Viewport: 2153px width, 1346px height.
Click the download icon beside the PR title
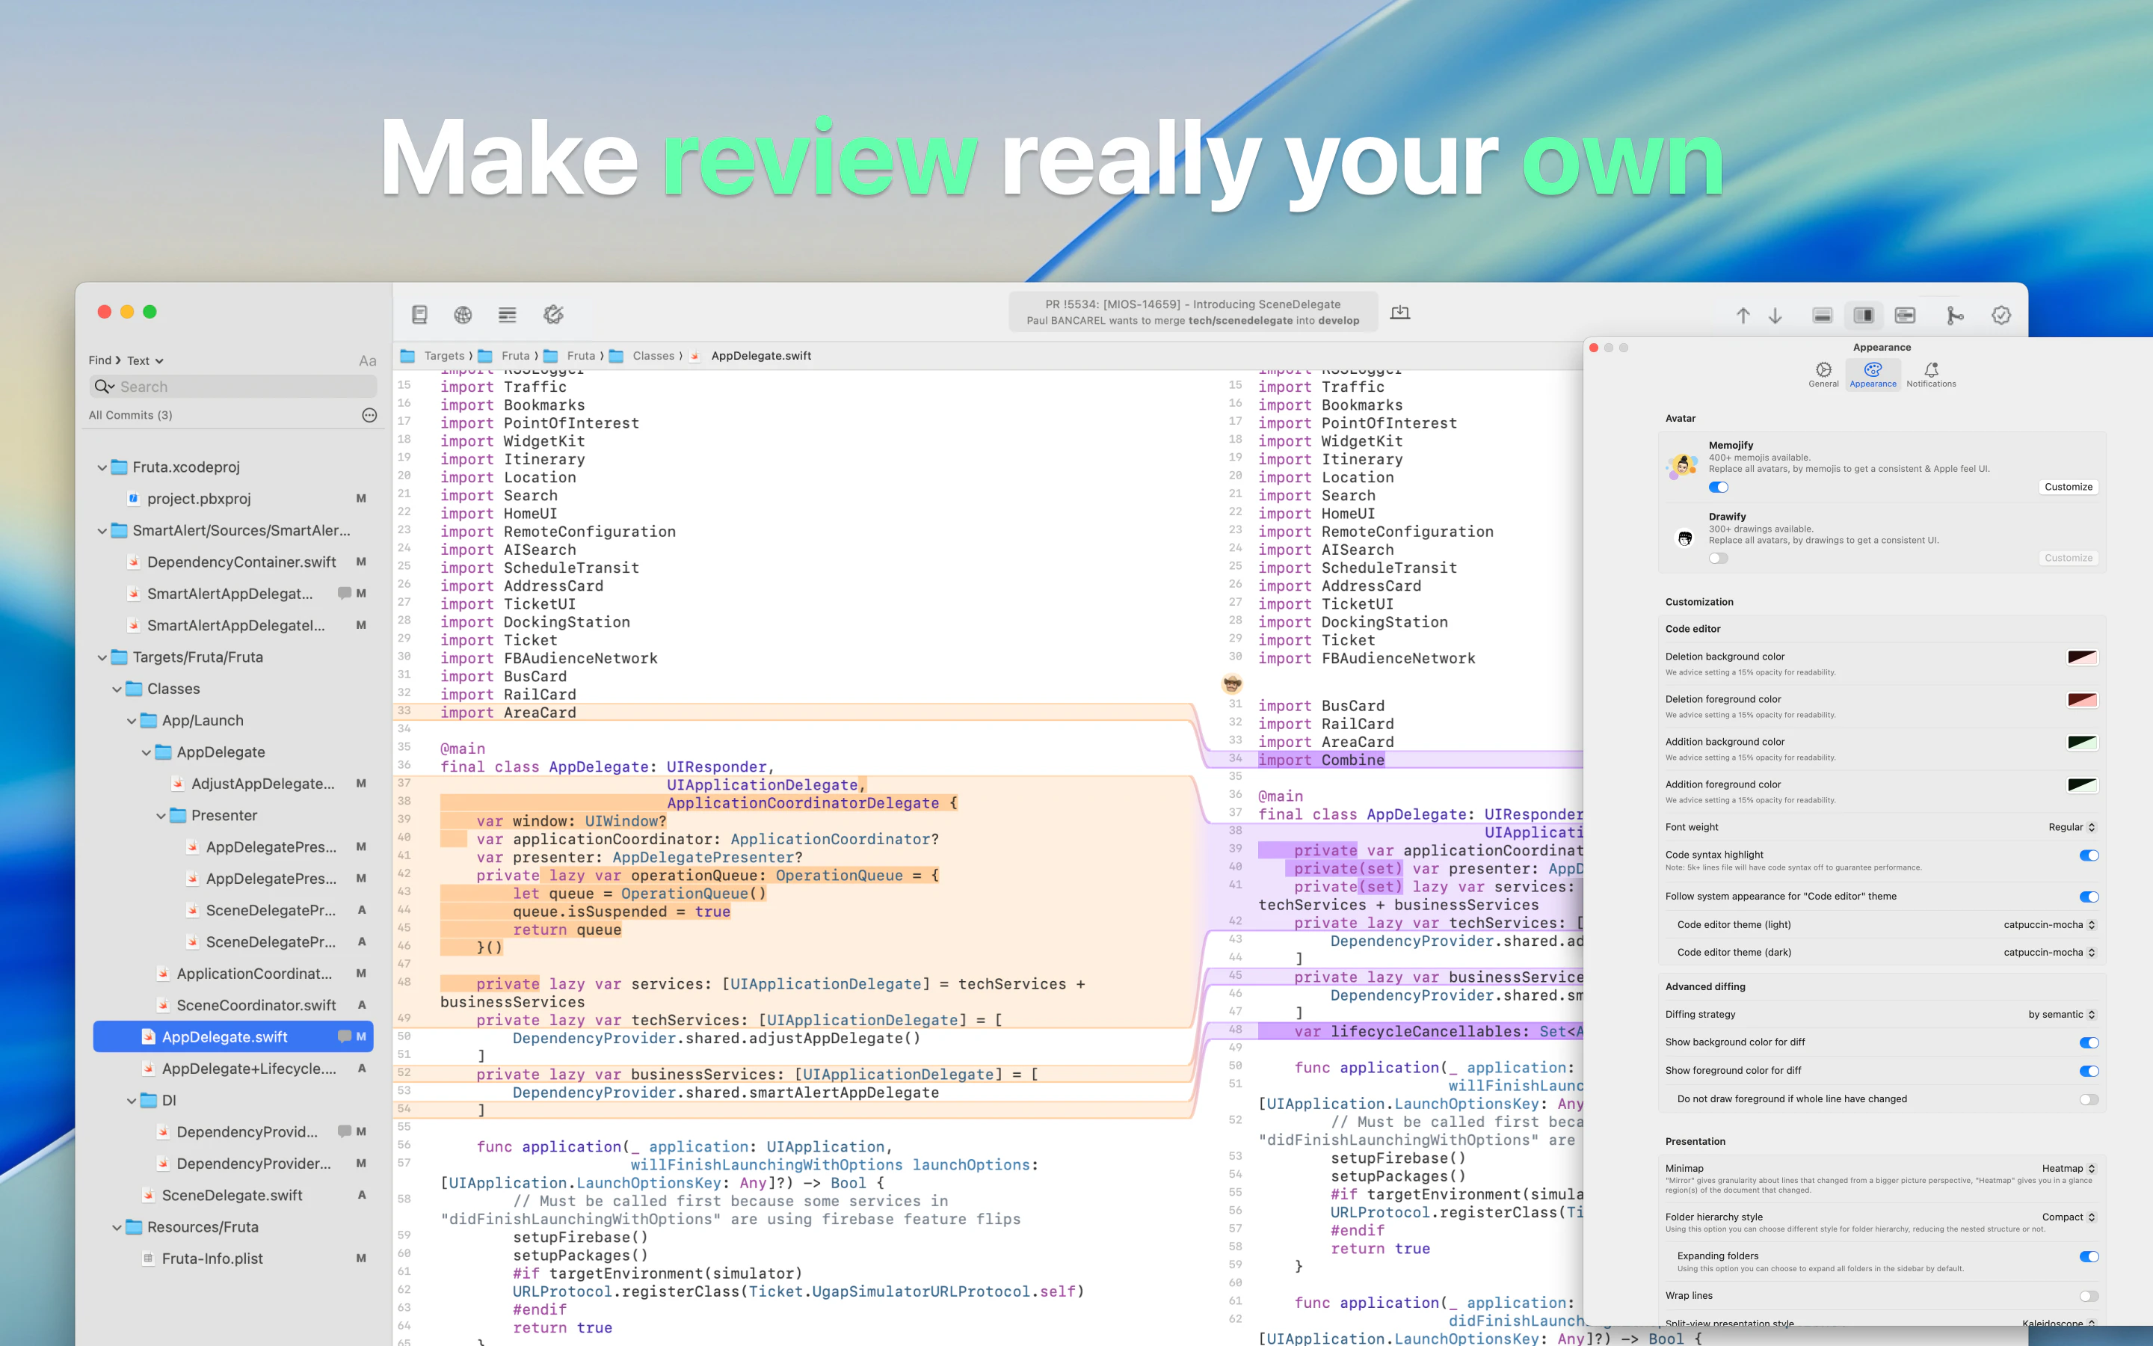(x=1399, y=313)
